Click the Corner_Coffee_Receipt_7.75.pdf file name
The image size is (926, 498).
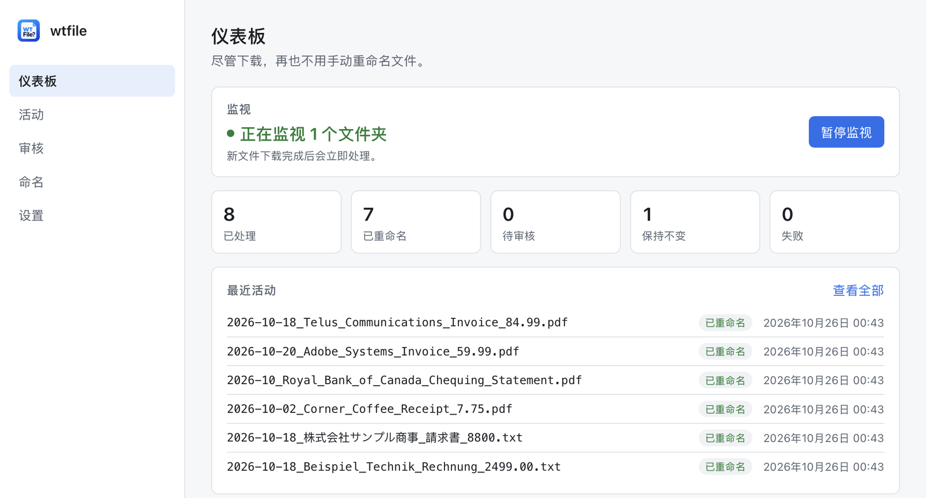tap(369, 409)
